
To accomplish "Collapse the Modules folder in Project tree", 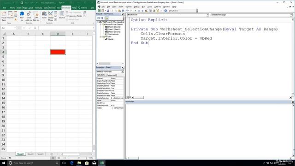I will coord(100,37).
